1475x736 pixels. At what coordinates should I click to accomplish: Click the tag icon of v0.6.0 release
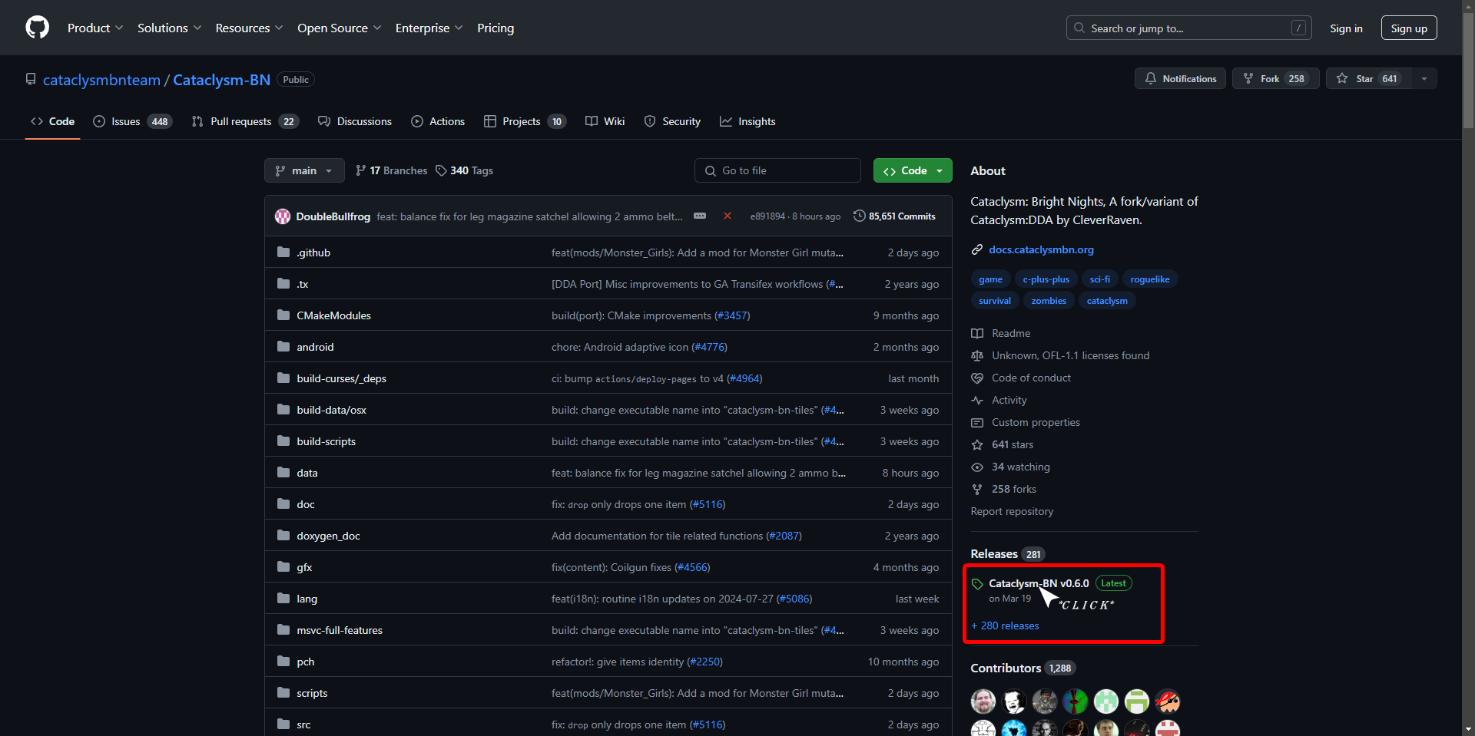coord(977,584)
